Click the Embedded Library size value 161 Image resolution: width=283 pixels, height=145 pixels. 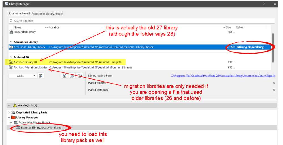231,32
